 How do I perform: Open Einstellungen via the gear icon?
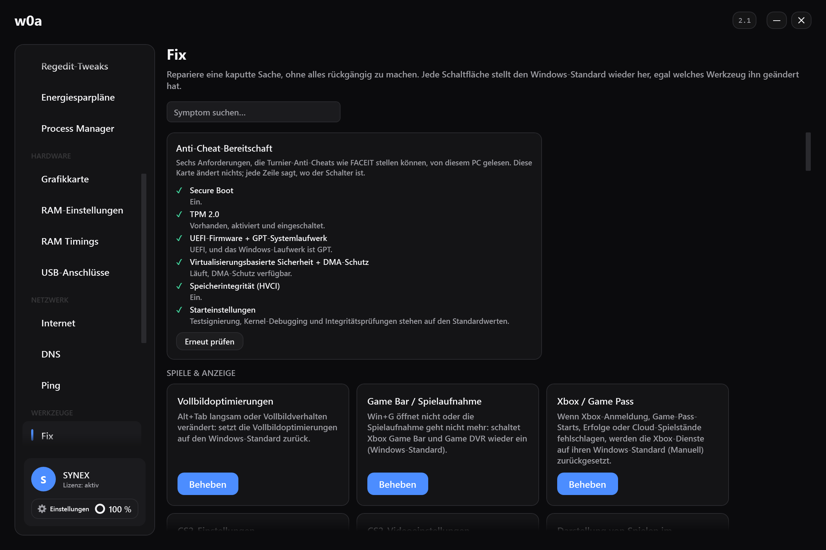point(42,509)
